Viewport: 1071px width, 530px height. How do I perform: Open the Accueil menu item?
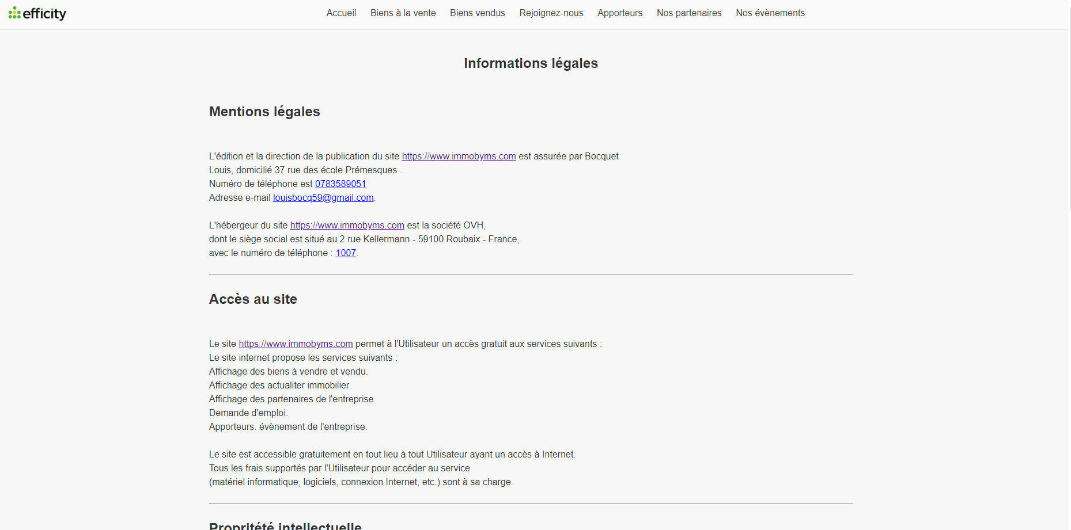[x=341, y=13]
